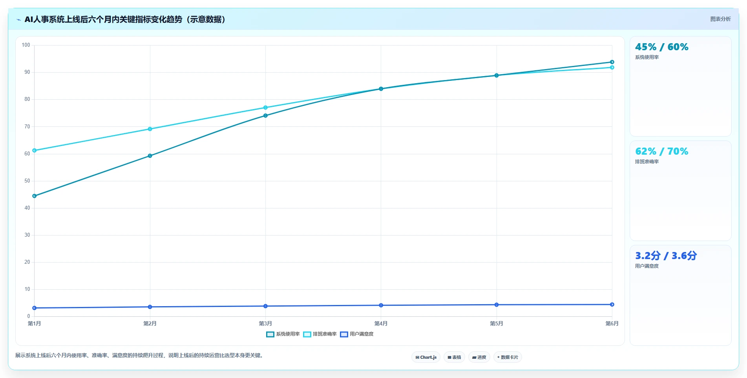This screenshot has height=378, width=747.
Task: Click the 数据卡片 tag
Action: [508, 357]
